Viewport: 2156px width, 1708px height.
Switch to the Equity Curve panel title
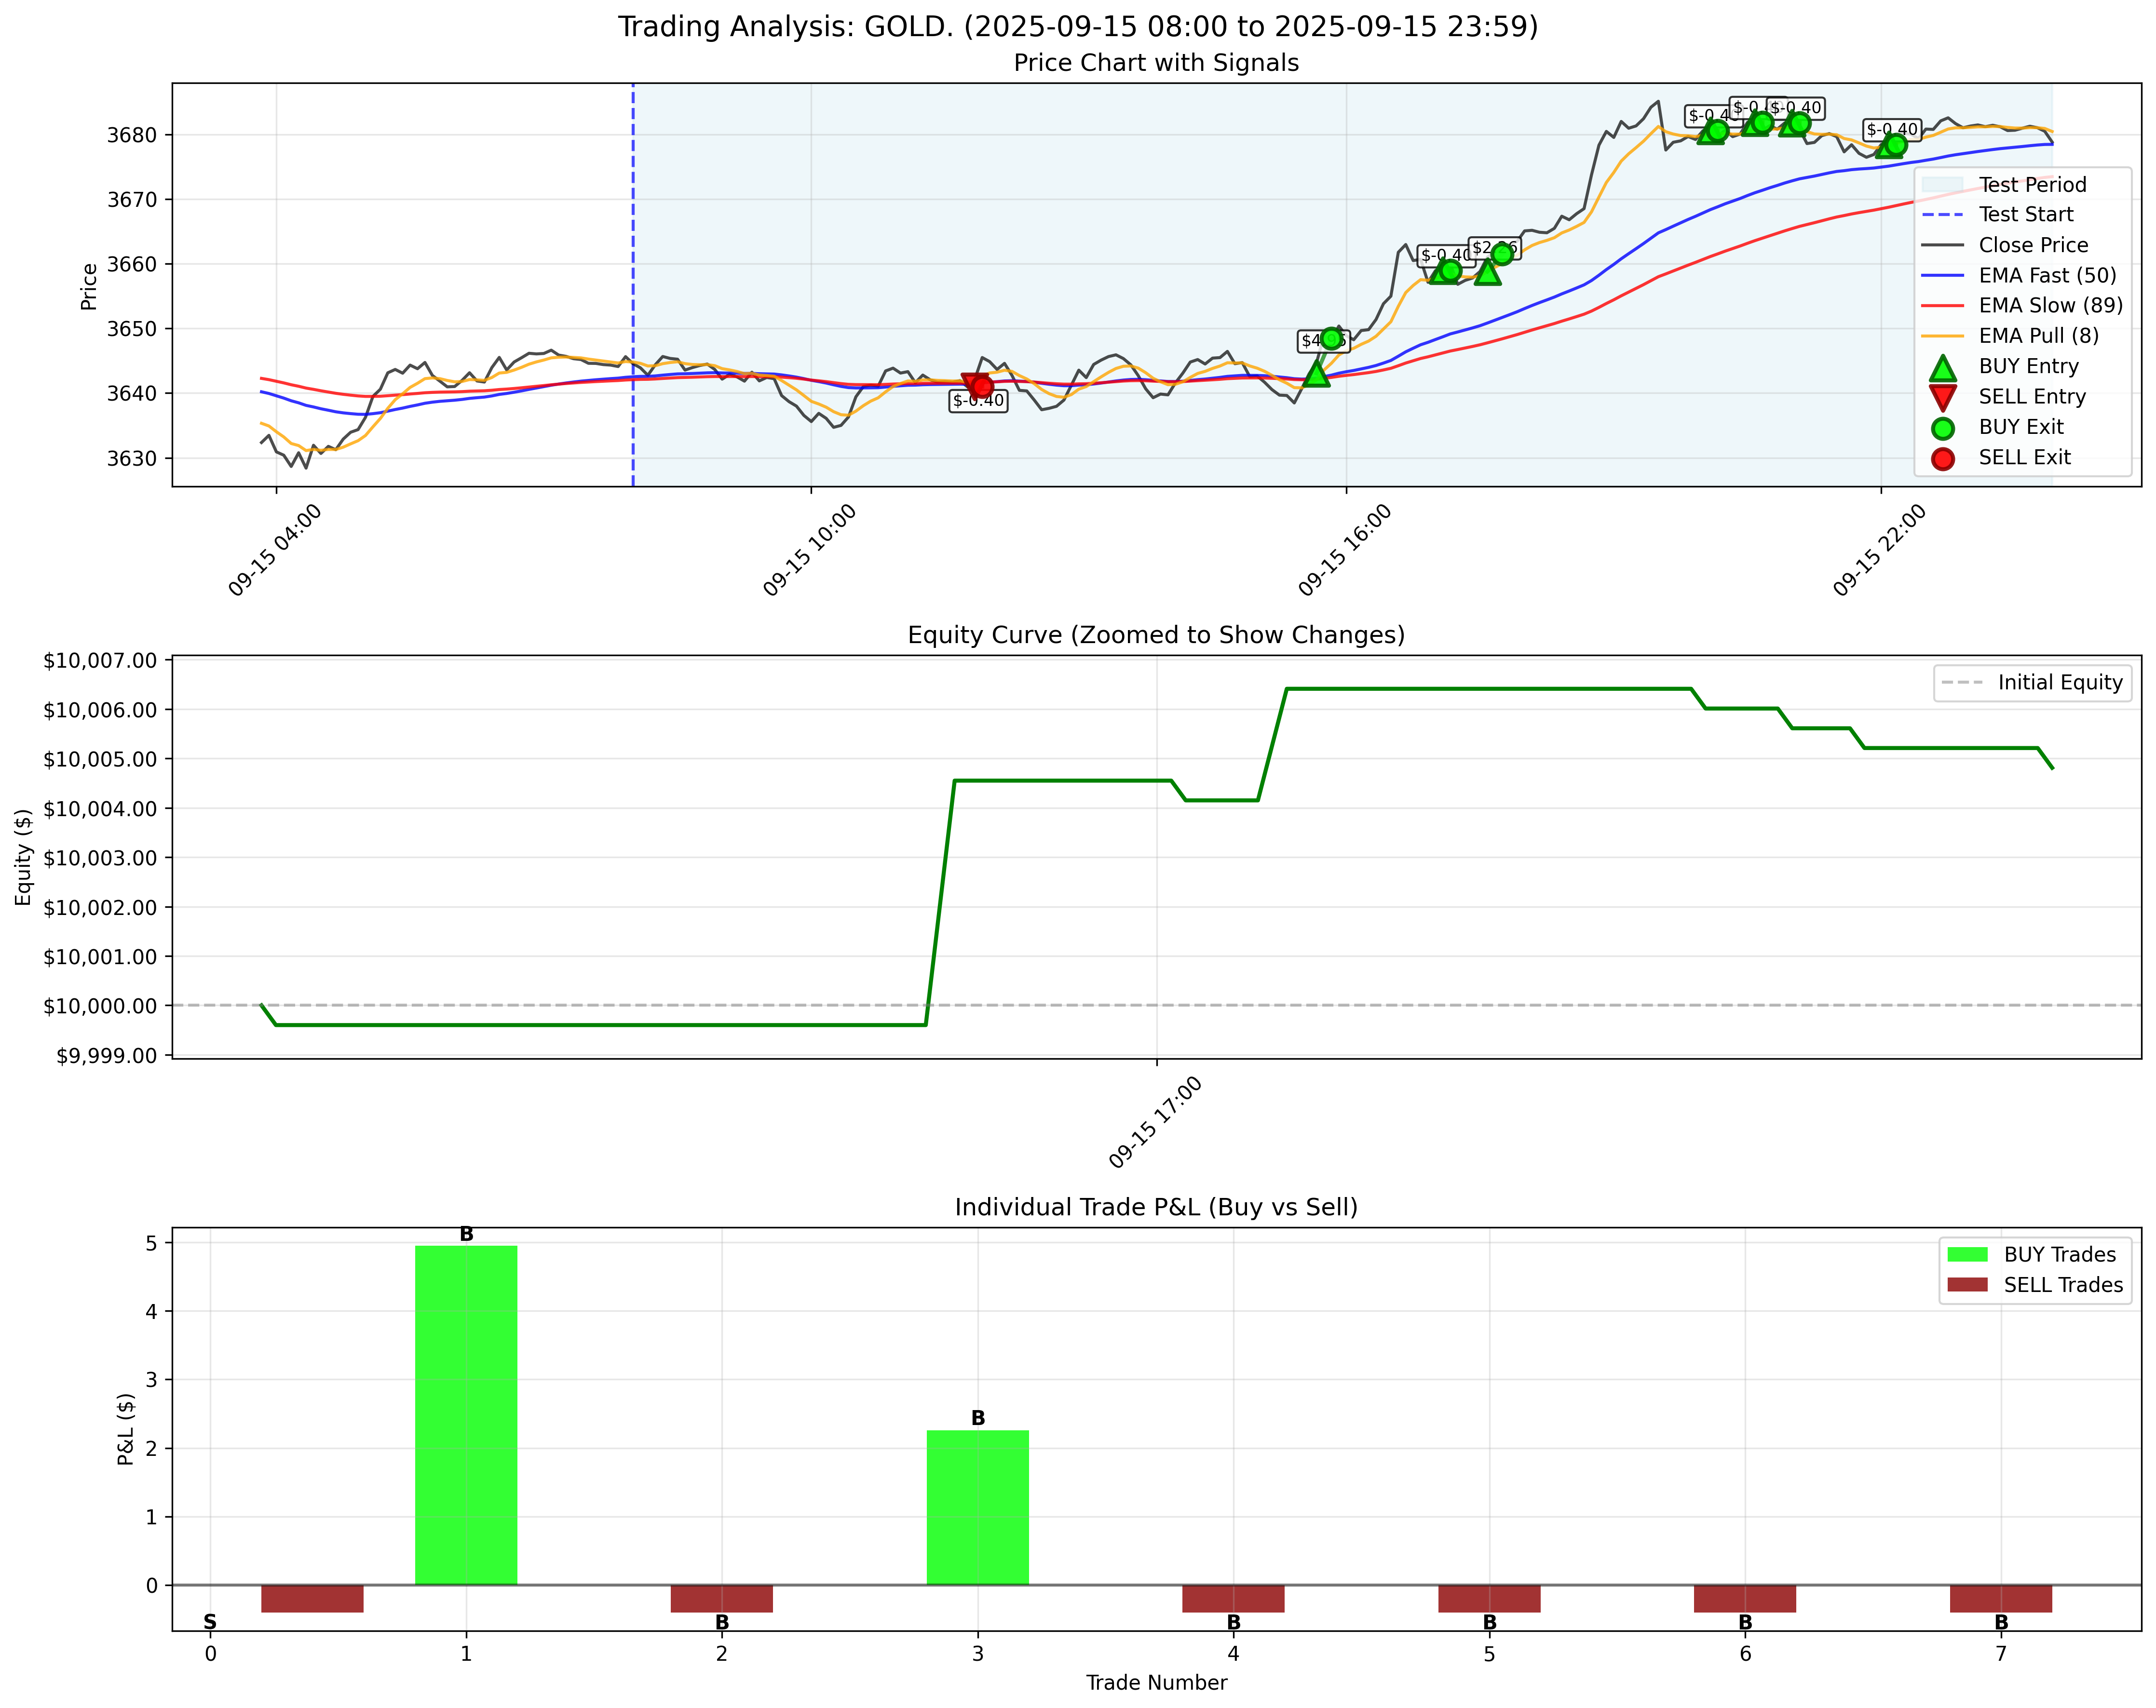1155,632
